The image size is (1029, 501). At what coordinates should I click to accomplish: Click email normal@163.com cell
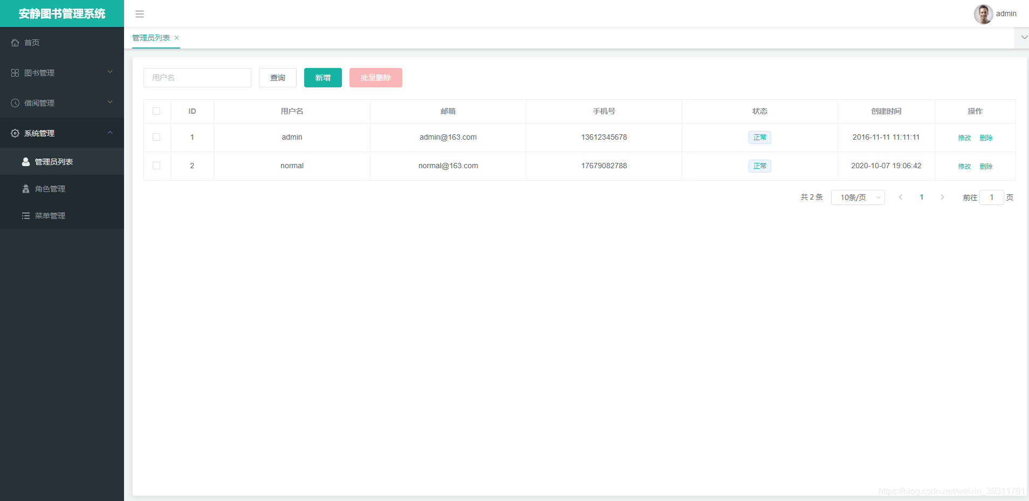[448, 166]
